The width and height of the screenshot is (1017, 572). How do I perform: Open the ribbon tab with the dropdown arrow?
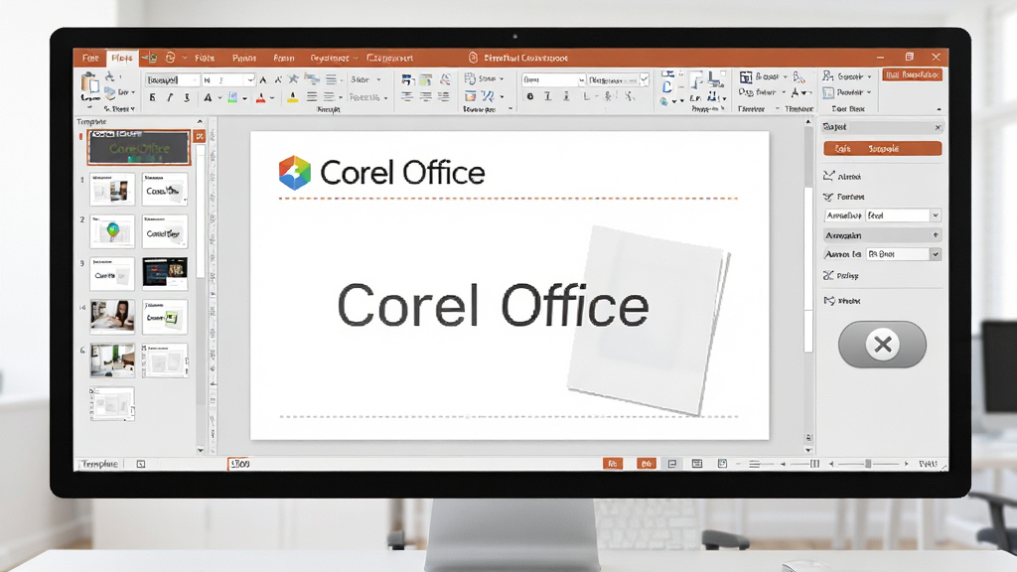pos(334,58)
